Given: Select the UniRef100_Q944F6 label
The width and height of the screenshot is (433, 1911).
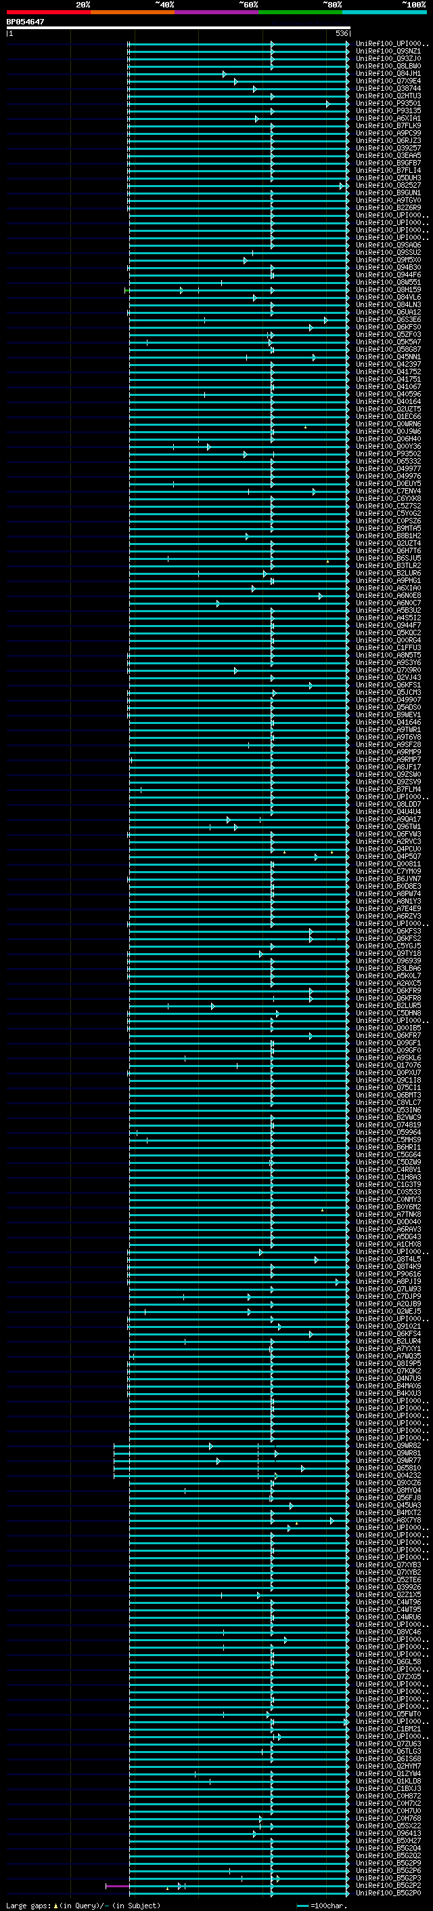Looking at the screenshot, I should click(x=388, y=275).
